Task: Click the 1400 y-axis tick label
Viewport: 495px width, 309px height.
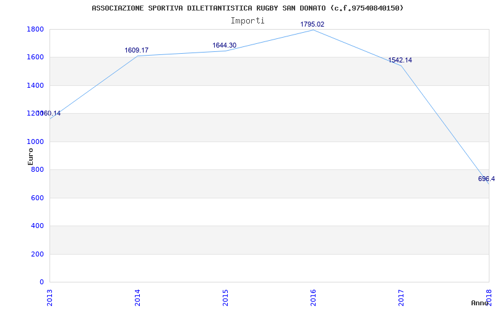Action: point(35,85)
